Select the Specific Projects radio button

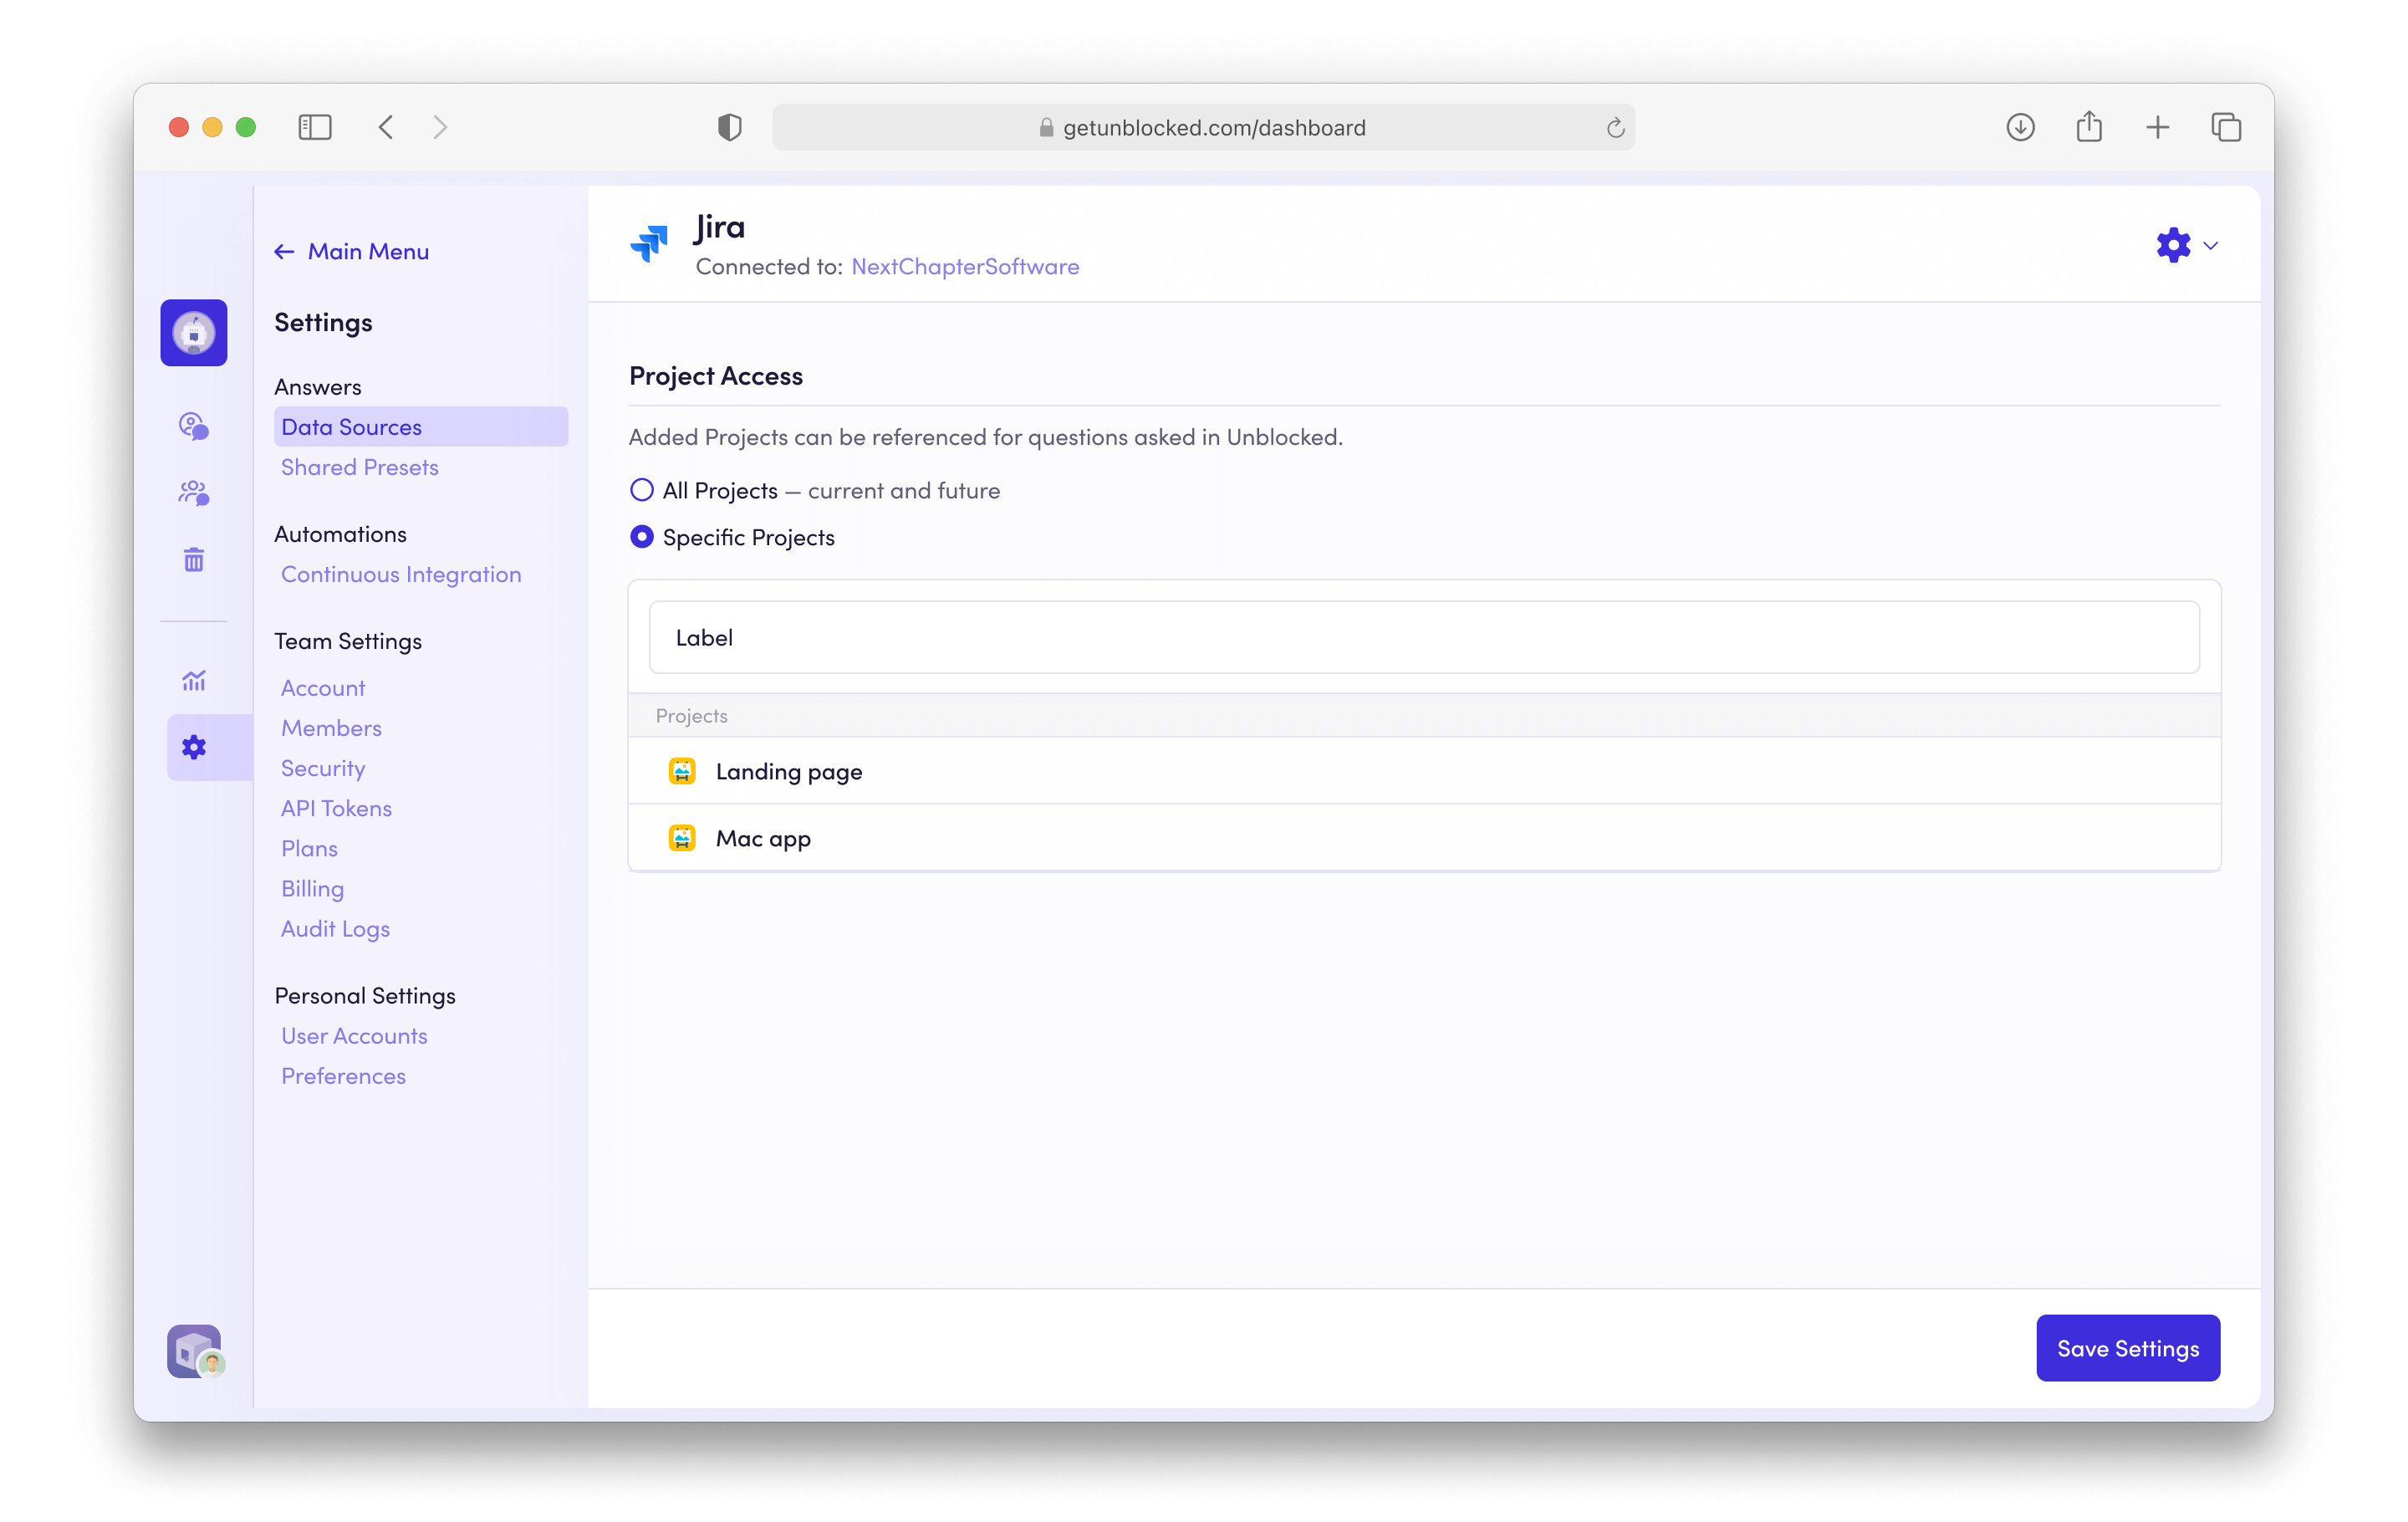pyautogui.click(x=641, y=537)
